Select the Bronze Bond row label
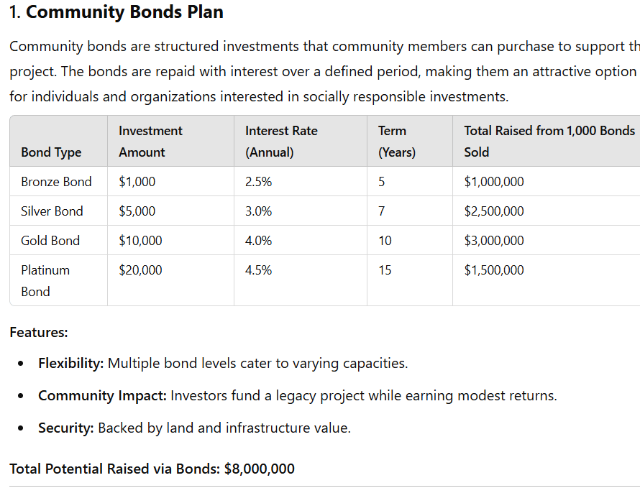The height and width of the screenshot is (488, 640). (56, 182)
